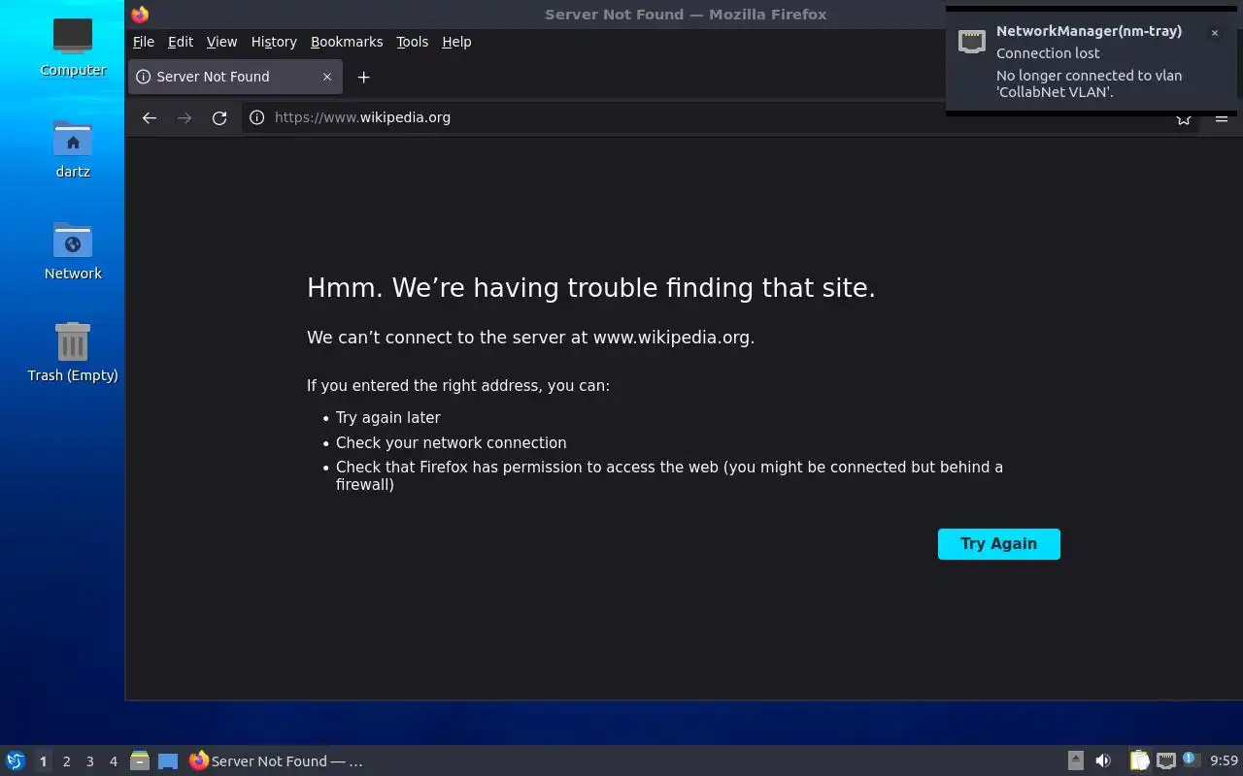Open the Lubuntu start menu

16,761
